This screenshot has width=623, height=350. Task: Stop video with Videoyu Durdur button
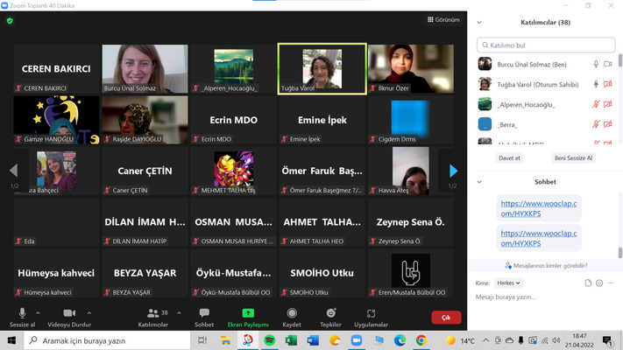click(x=69, y=318)
